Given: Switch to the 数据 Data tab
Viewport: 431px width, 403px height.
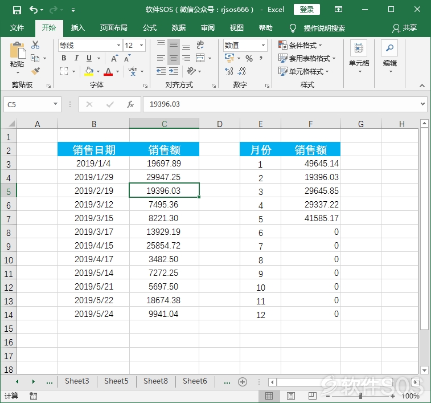Looking at the screenshot, I should [179, 28].
